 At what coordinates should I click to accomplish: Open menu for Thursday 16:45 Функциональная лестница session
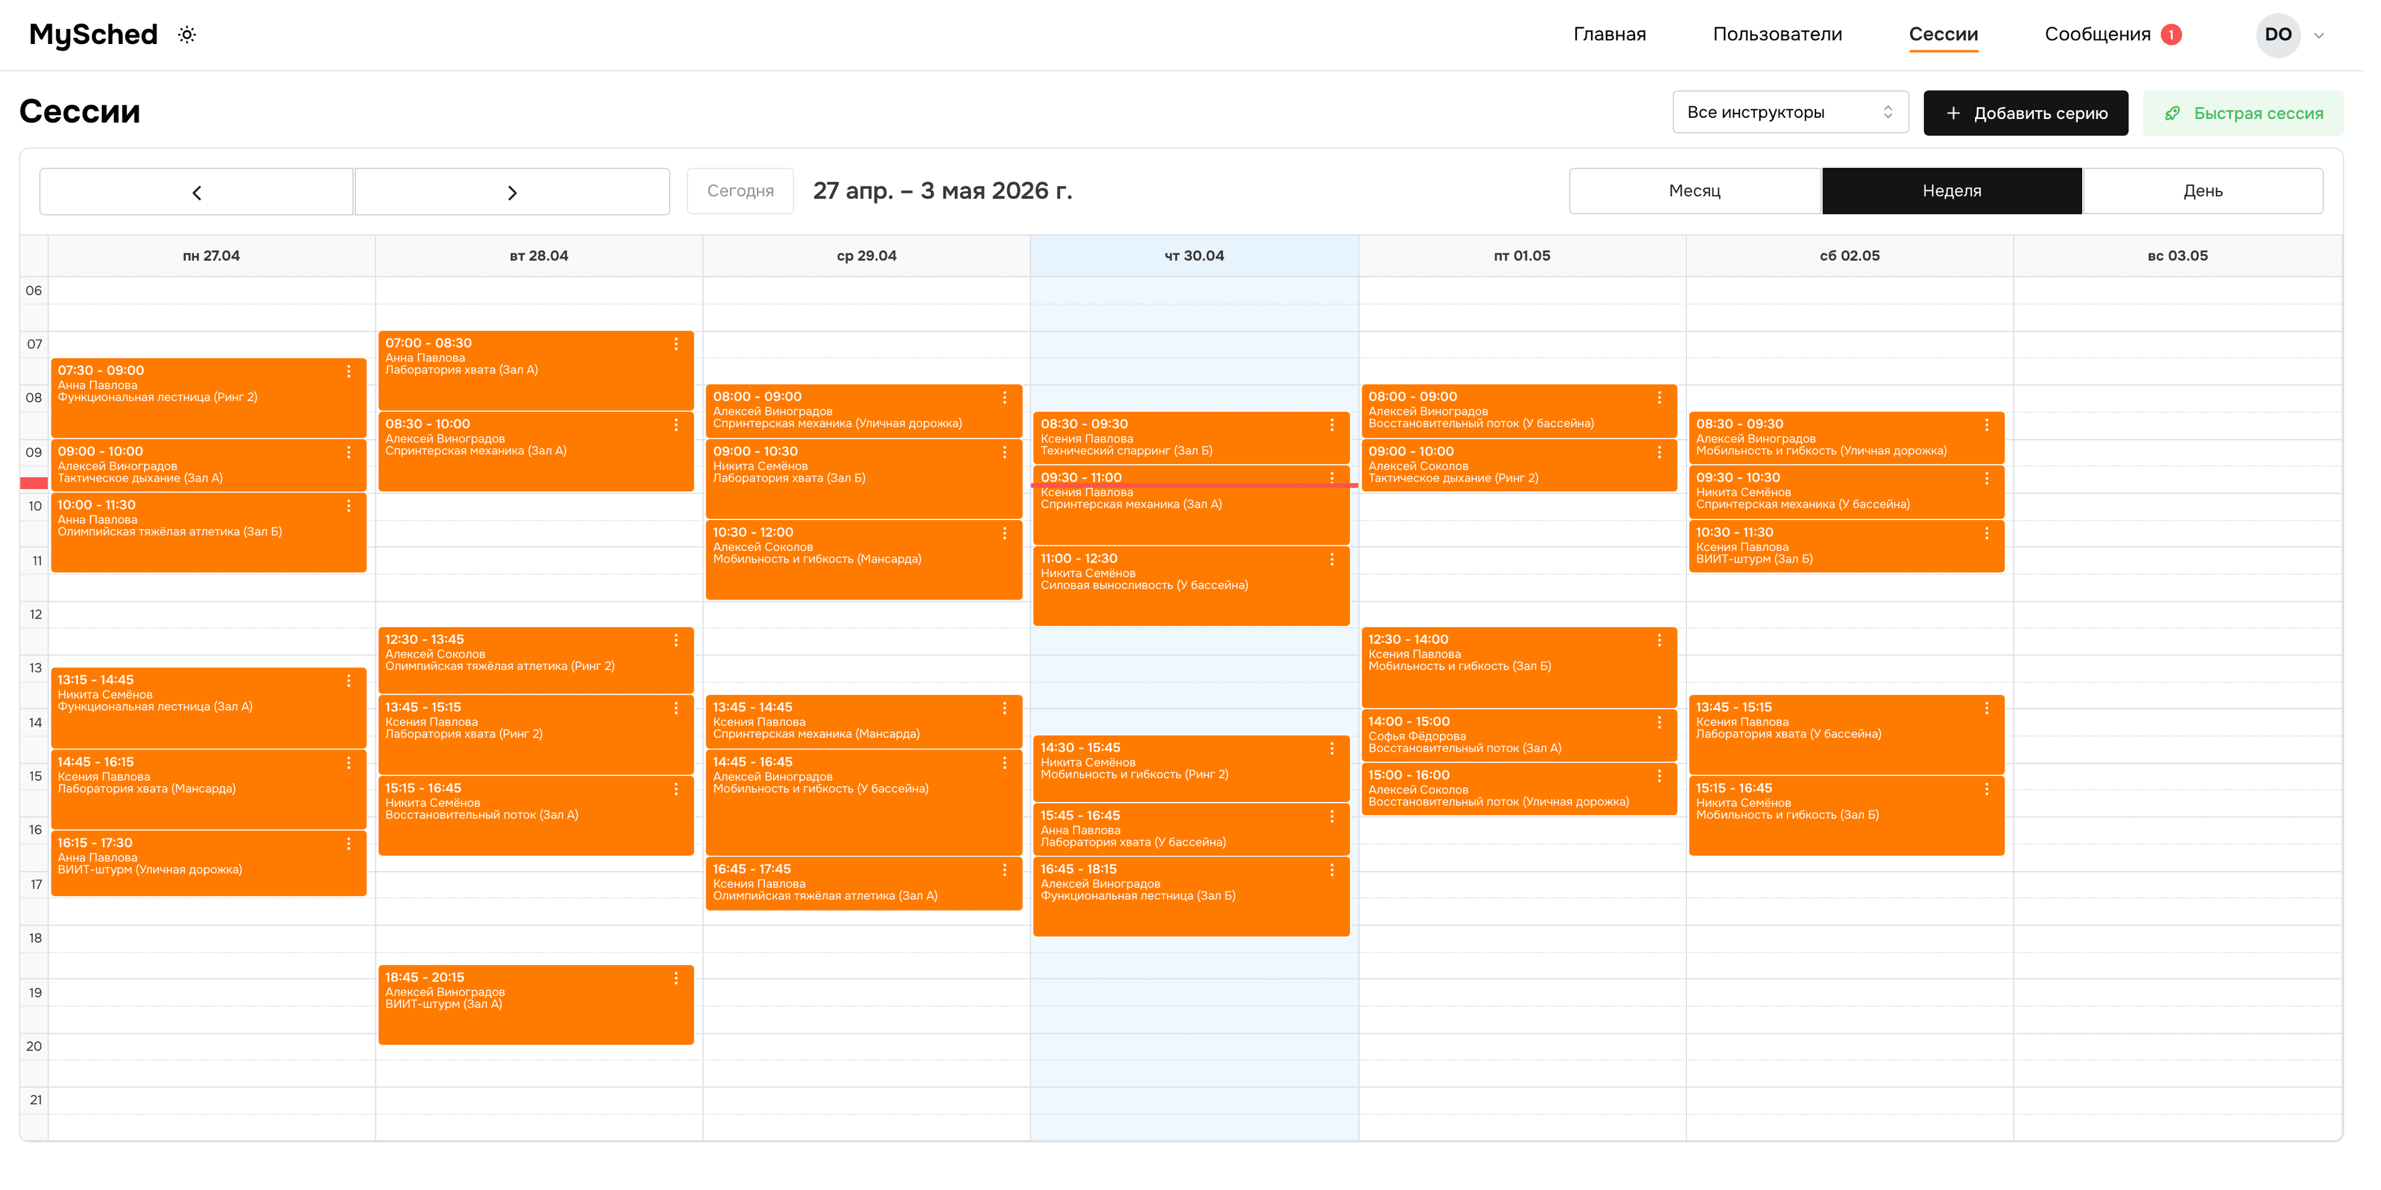1332,870
